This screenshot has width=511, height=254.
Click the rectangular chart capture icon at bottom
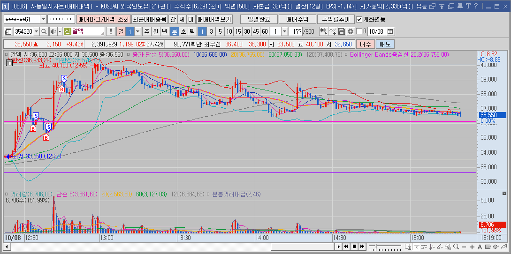(488, 247)
